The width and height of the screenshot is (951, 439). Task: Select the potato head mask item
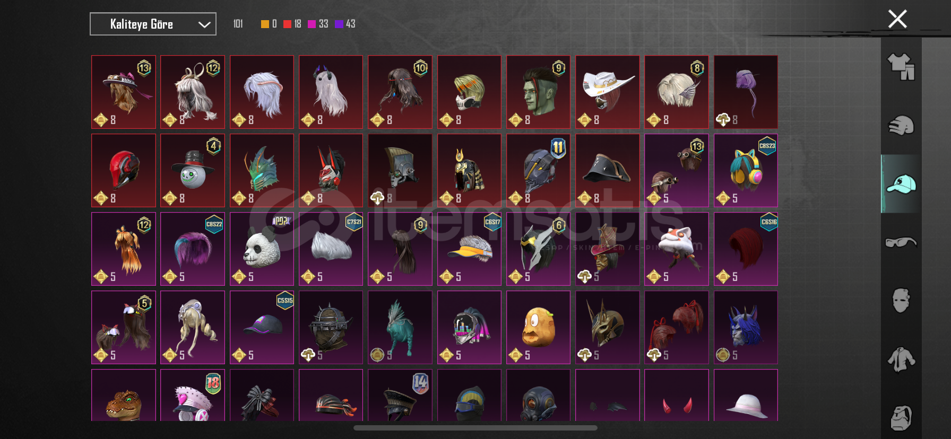point(538,327)
